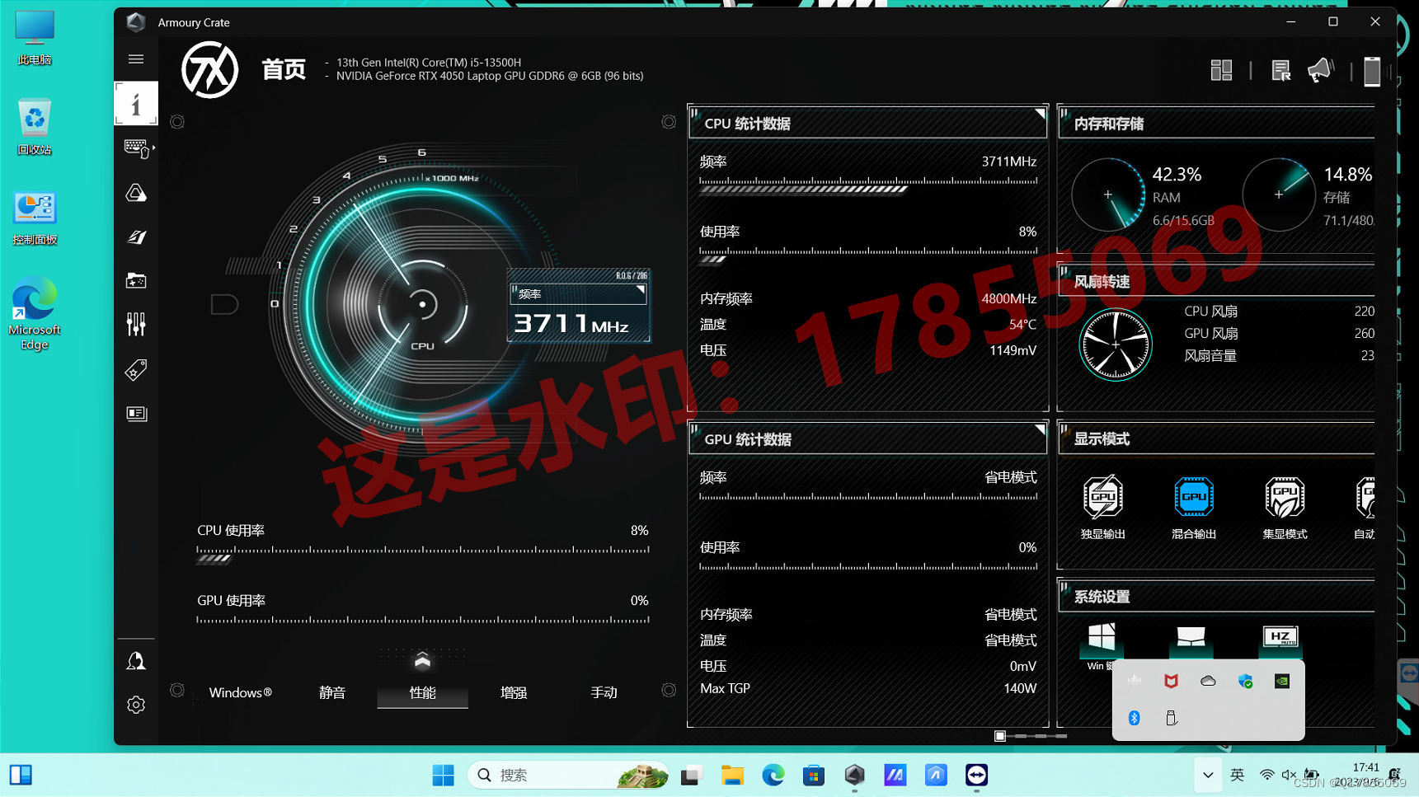Select 静音 operating mode
Viewport: 1419px width, 797px height.
(332, 692)
